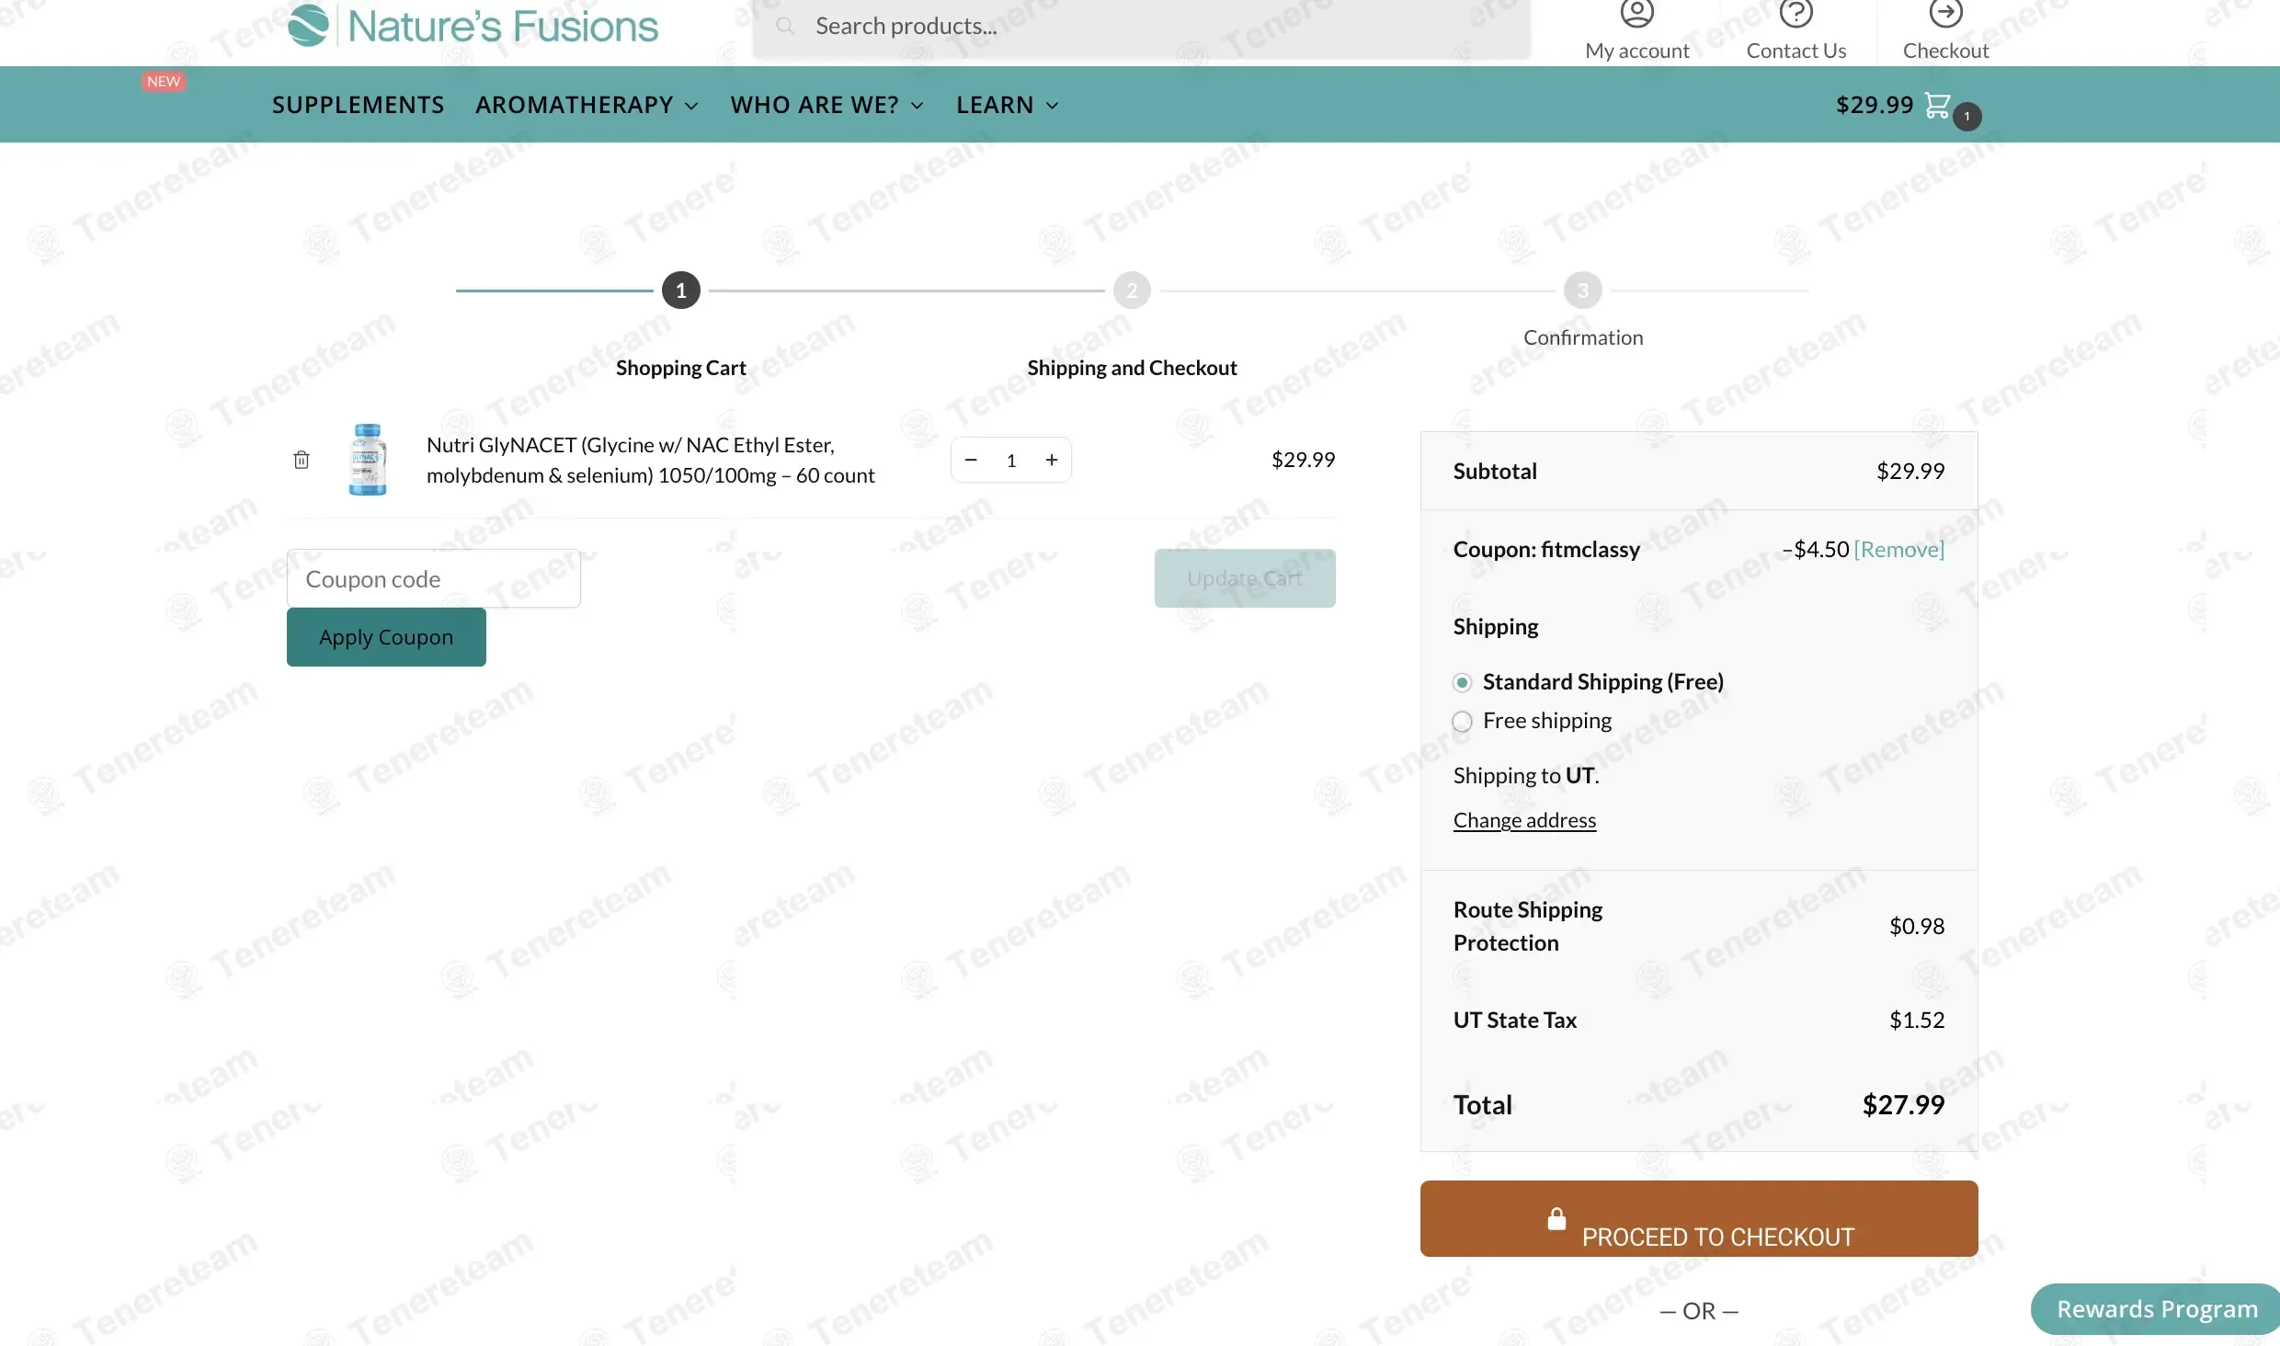This screenshot has height=1346, width=2280.
Task: Select the Free shipping radio option
Action: [x=1462, y=722]
